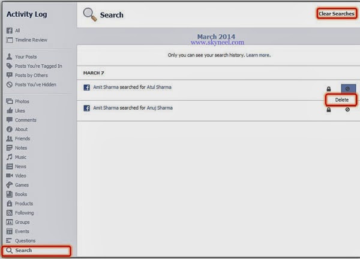Click the Groups icon in sidebar
Screen dimensions: 360x259
pos(10,222)
